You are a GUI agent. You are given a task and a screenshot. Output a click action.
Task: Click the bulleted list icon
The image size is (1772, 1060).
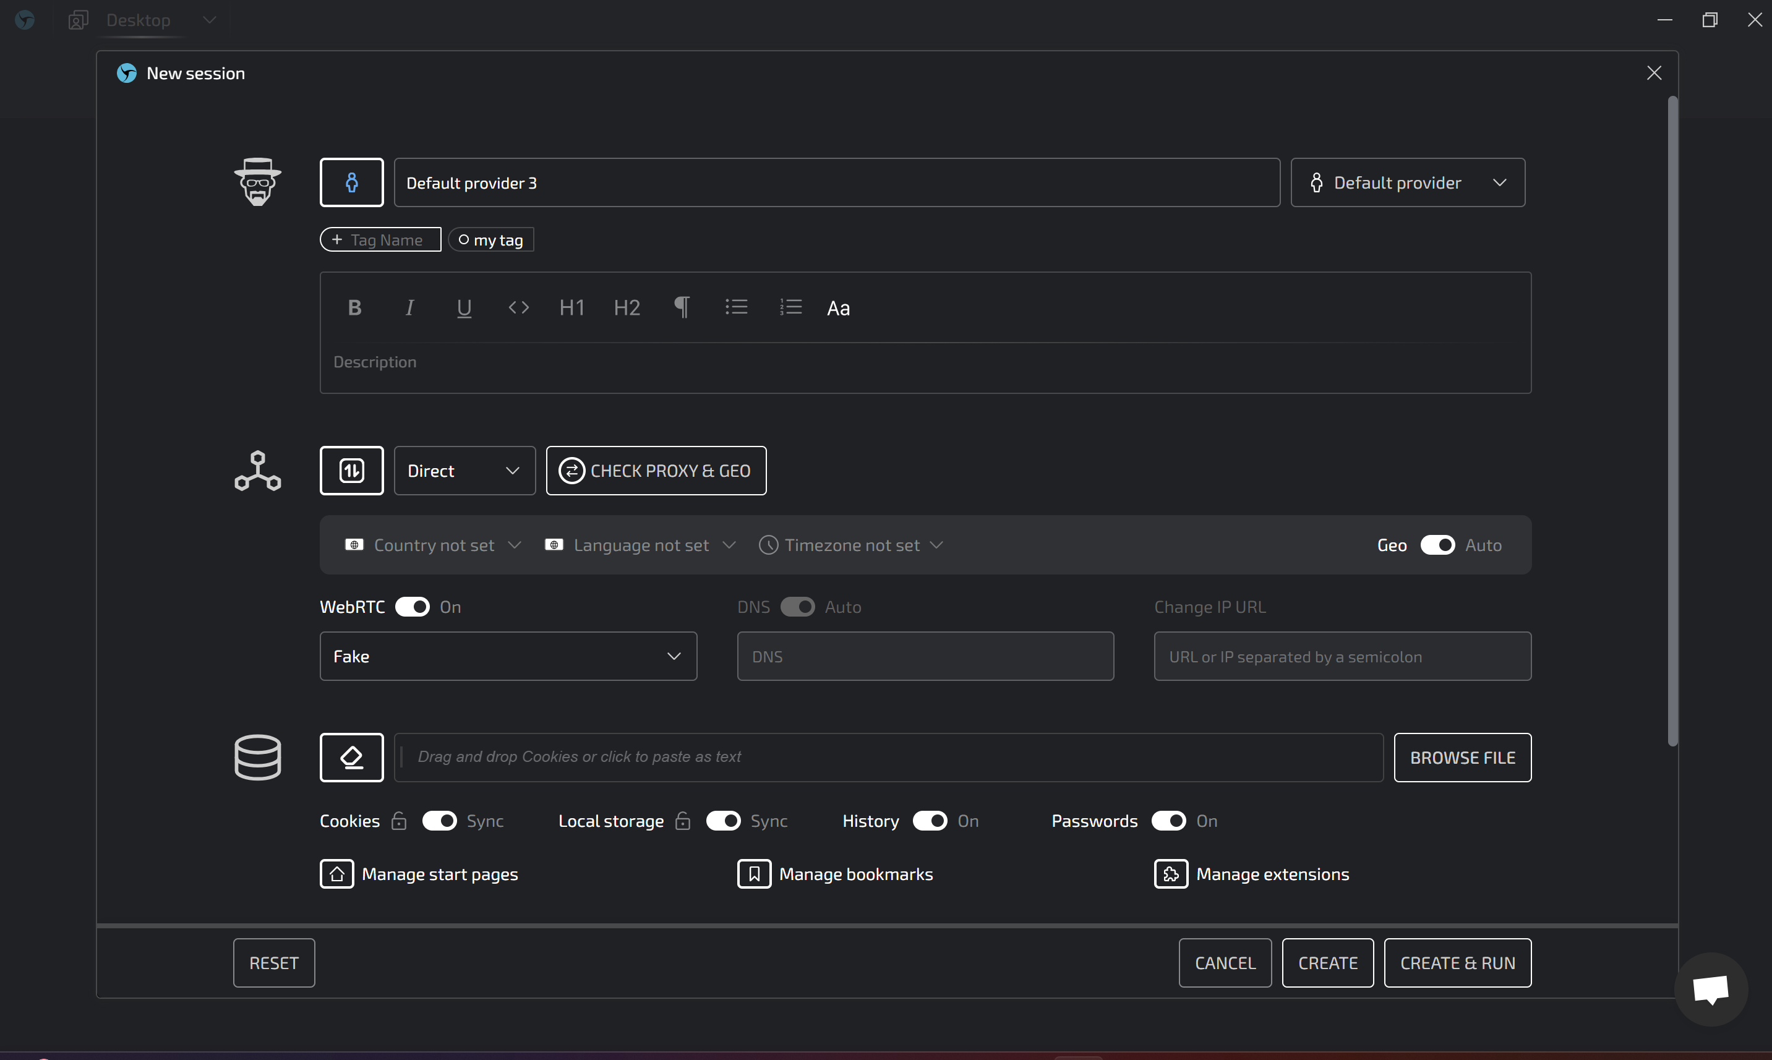737,308
